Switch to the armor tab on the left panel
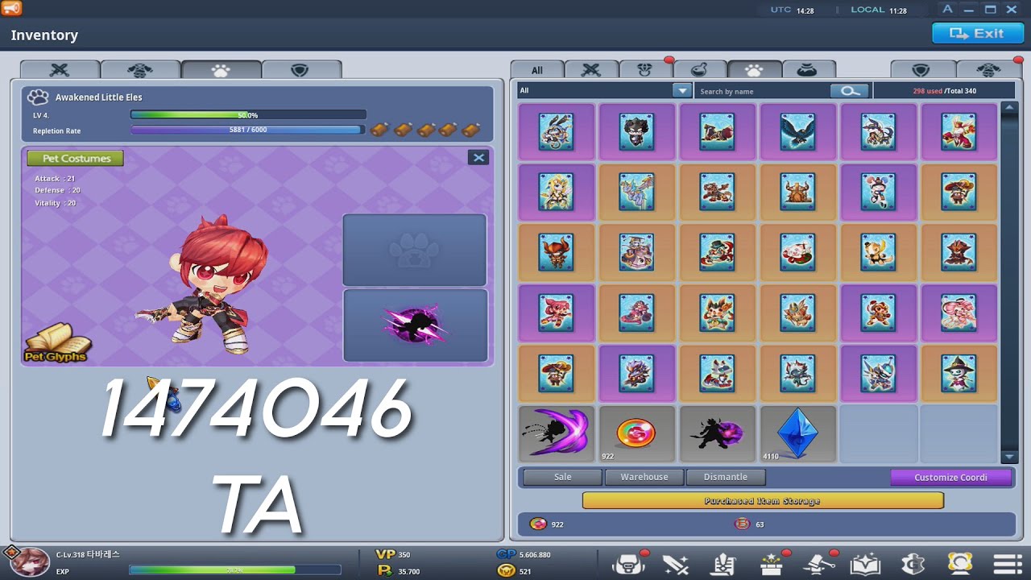1031x580 pixels. [140, 70]
